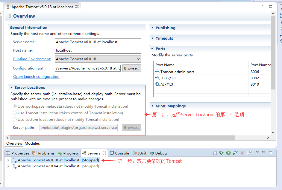Image resolution: width=282 pixels, height=190 pixels.
Task: Start the server with green play icon
Action: point(228,153)
